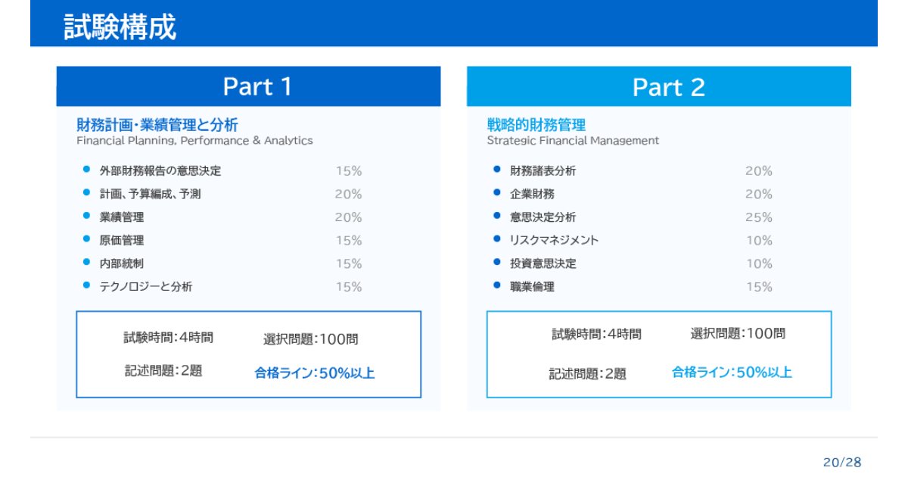
Task: Click the 内部統制 list entry
Action: (122, 263)
